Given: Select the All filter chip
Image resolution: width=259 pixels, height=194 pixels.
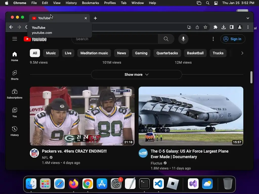Looking at the screenshot, I should click(x=35, y=53).
